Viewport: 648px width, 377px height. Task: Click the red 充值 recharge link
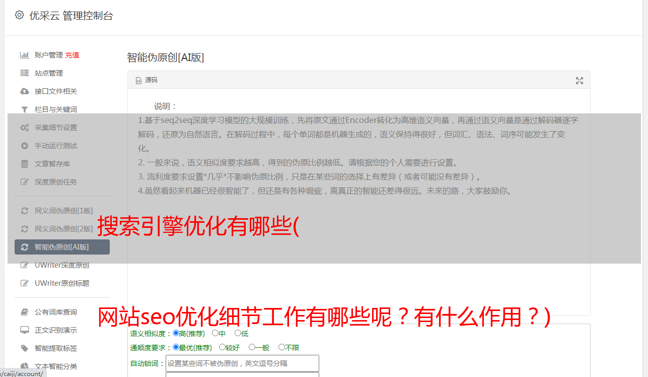coord(72,55)
